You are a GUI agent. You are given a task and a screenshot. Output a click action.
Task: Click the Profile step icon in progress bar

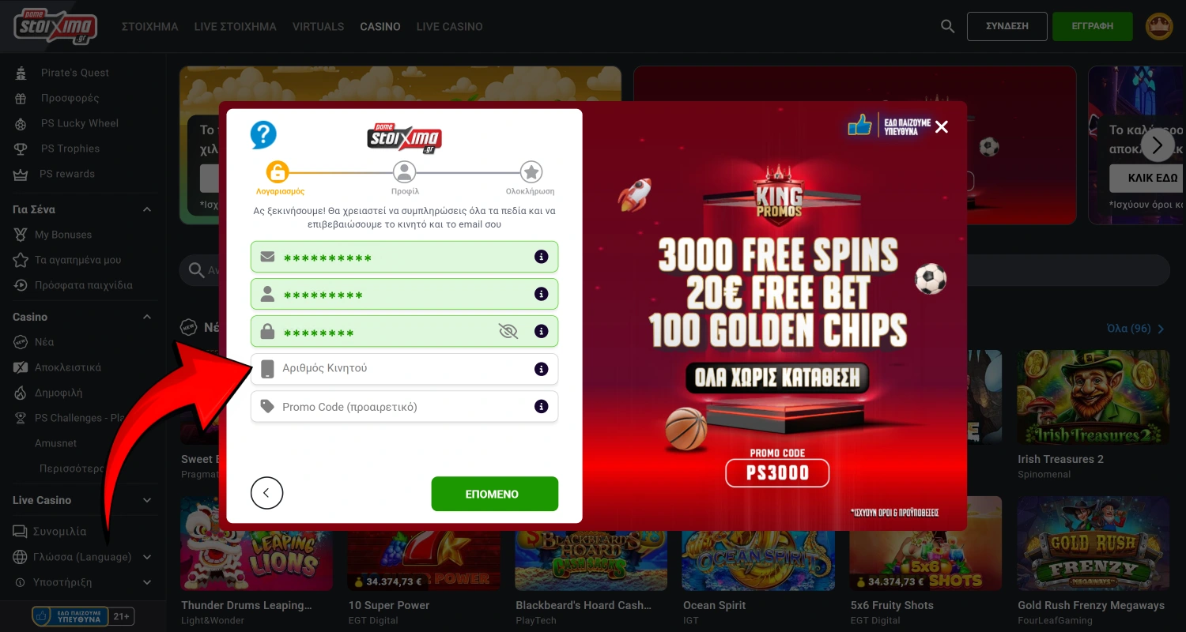(x=404, y=172)
